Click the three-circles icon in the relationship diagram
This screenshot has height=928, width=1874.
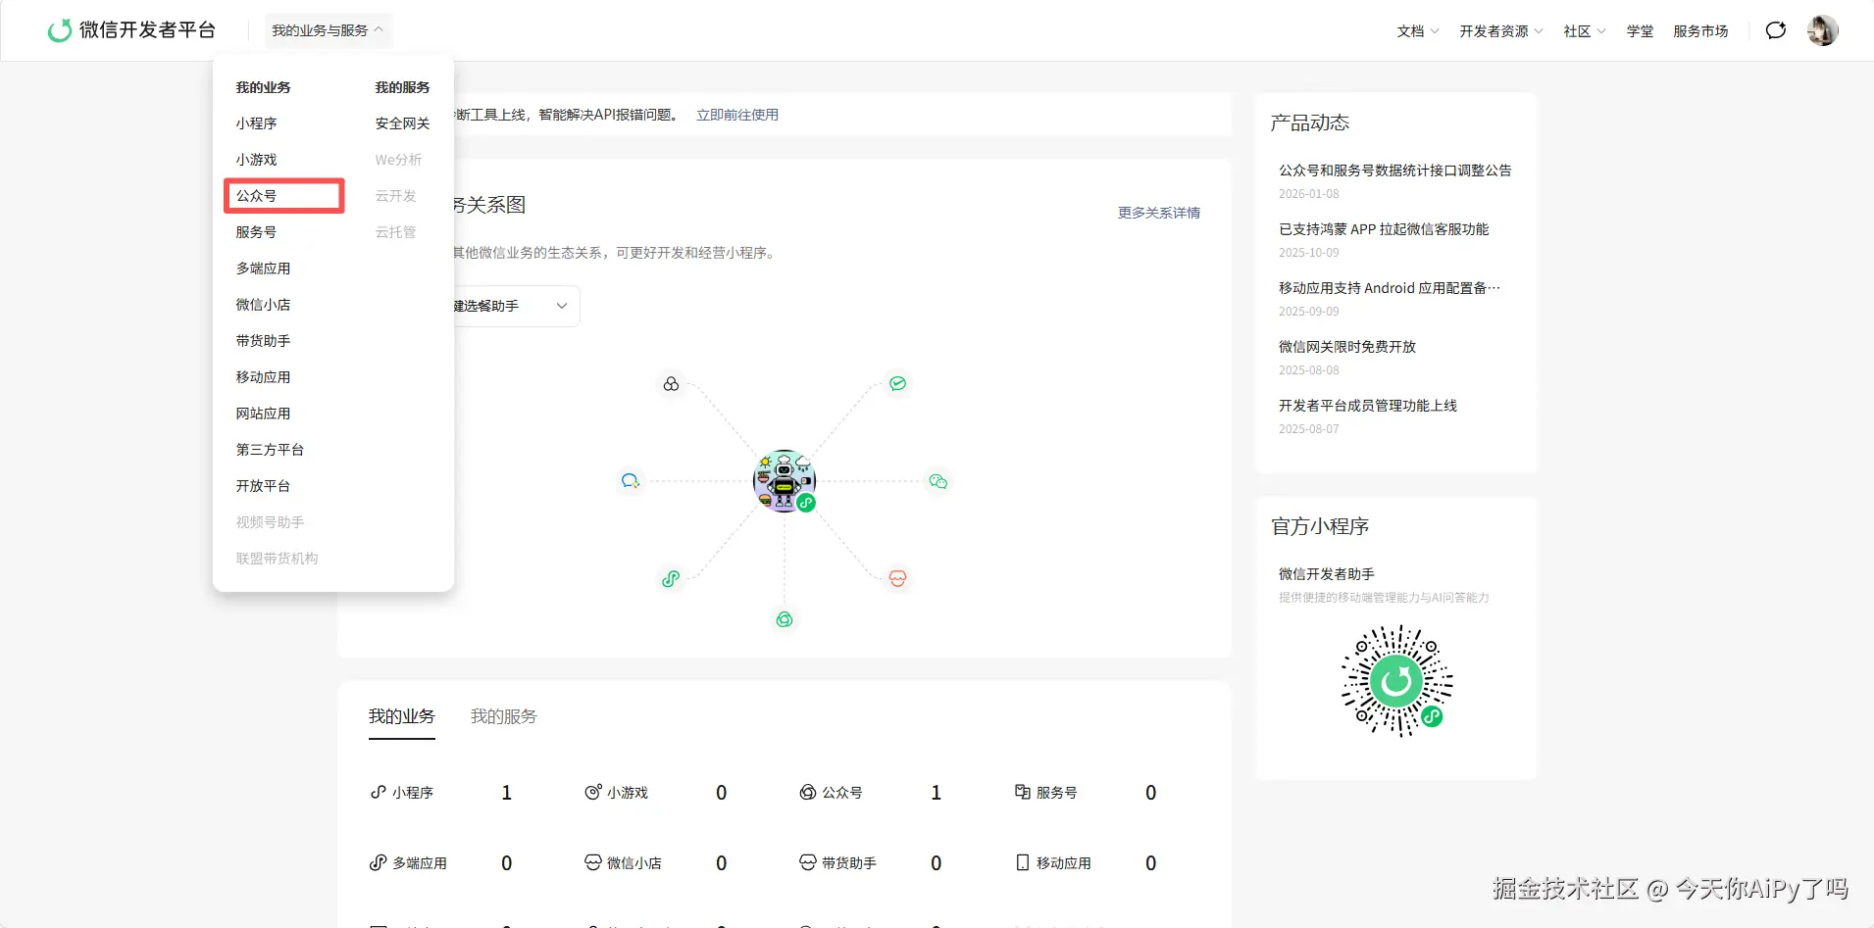tap(671, 384)
